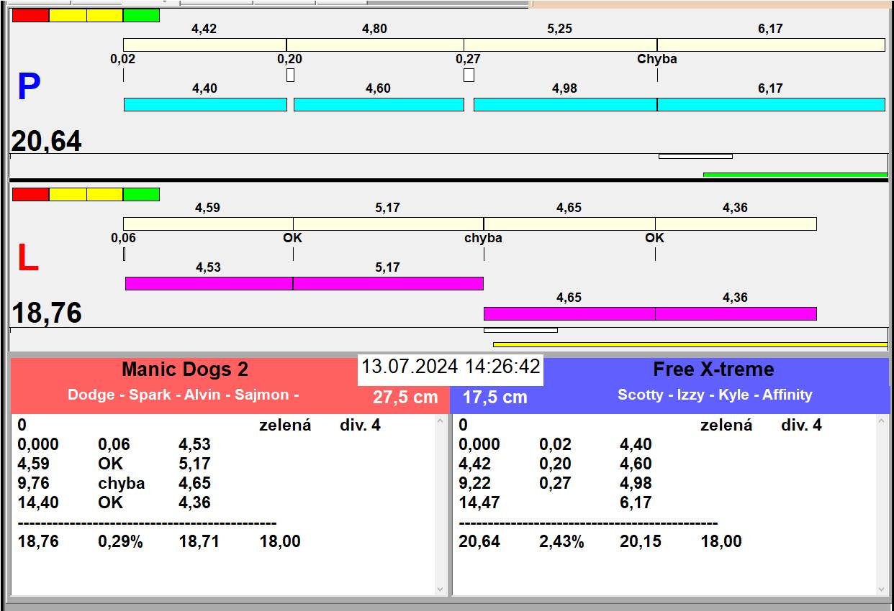Click the 13.07.2024 14:26:42 timestamp field
Screen dimensions: 894x611
coord(451,367)
